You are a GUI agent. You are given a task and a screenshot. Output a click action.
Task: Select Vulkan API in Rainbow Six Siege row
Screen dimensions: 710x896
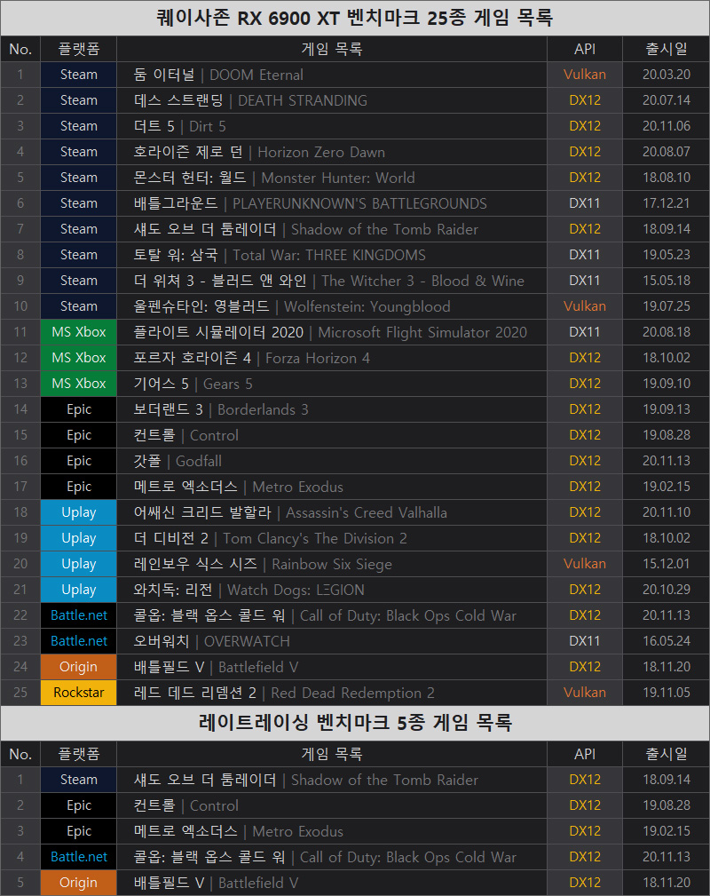tap(585, 563)
